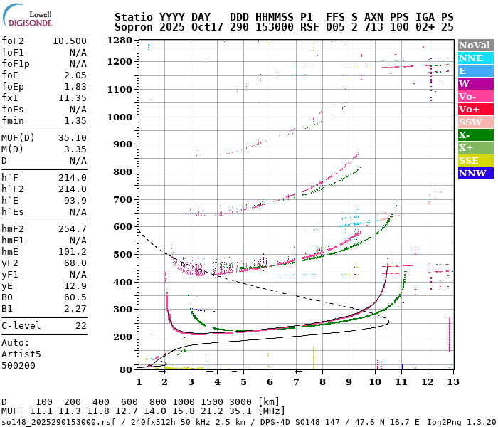This screenshot has height=427, width=498.
Task: Click the MUF(D) value 35.10
Action: pyautogui.click(x=72, y=138)
